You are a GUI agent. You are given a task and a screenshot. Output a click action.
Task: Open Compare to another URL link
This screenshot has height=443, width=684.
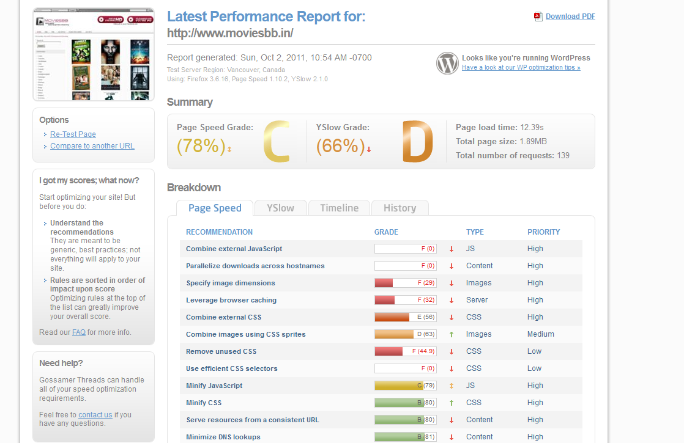click(x=92, y=146)
